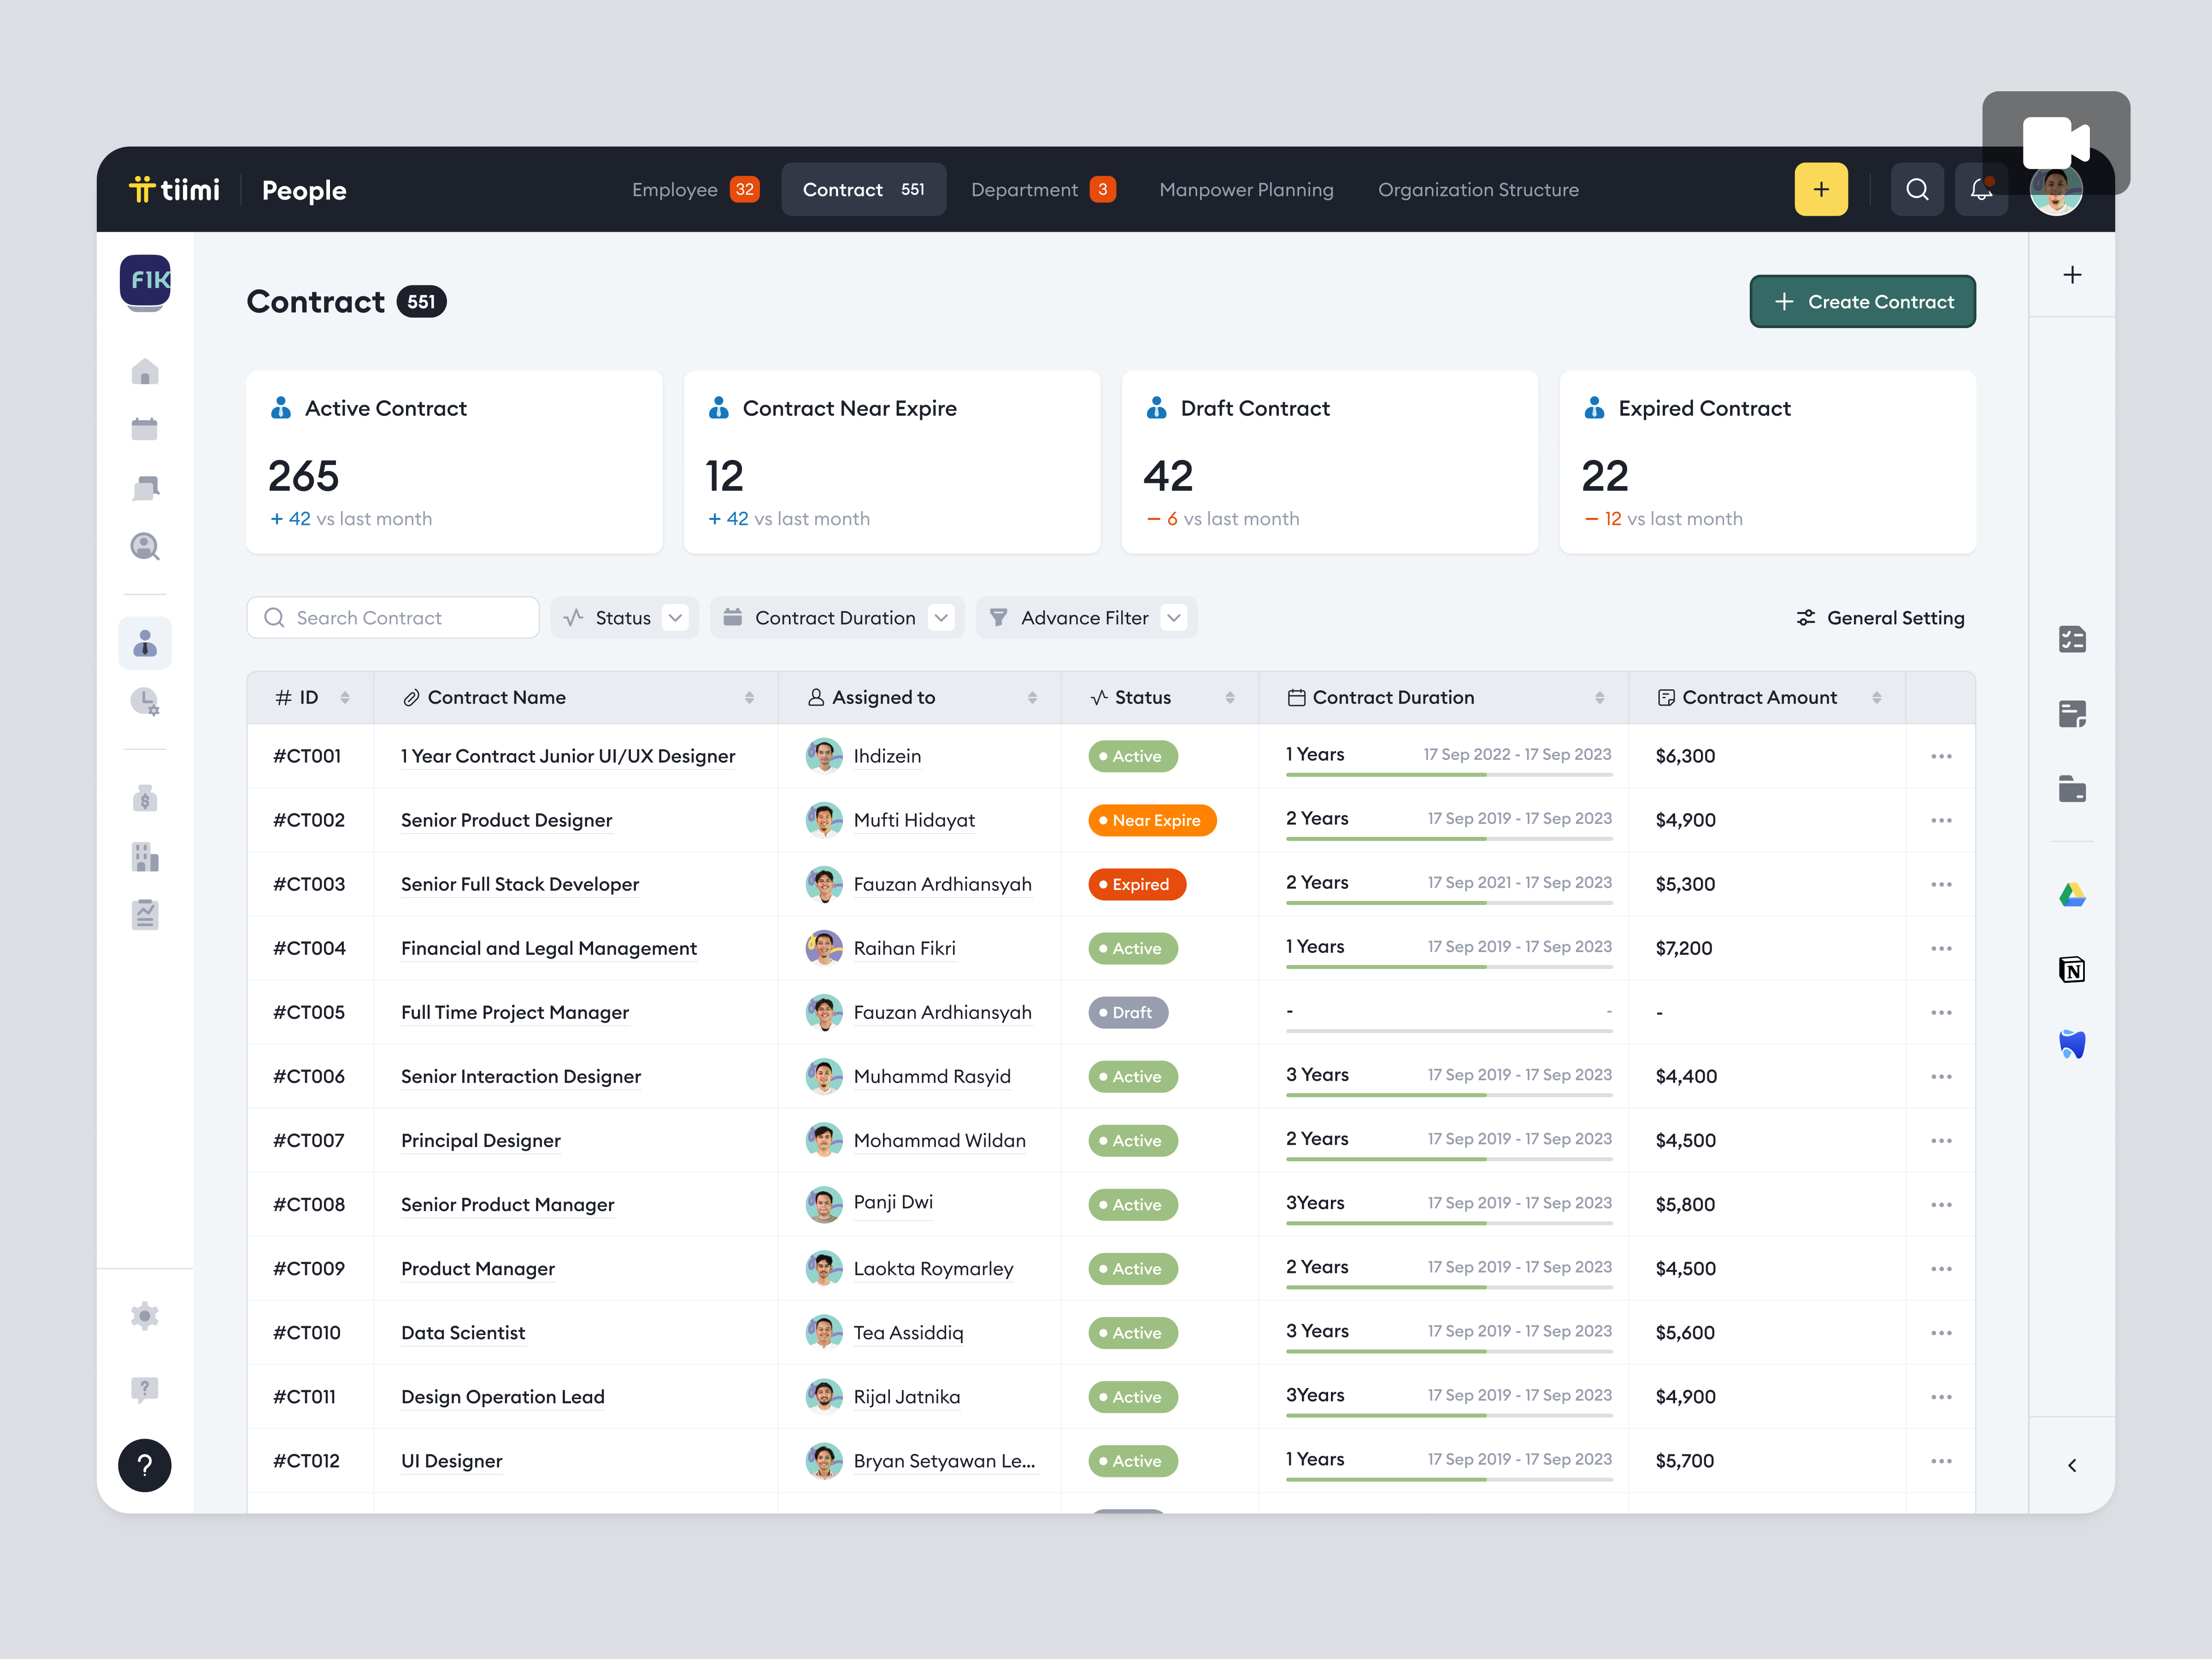Launch Notion from the right side panel

pyautogui.click(x=2072, y=969)
